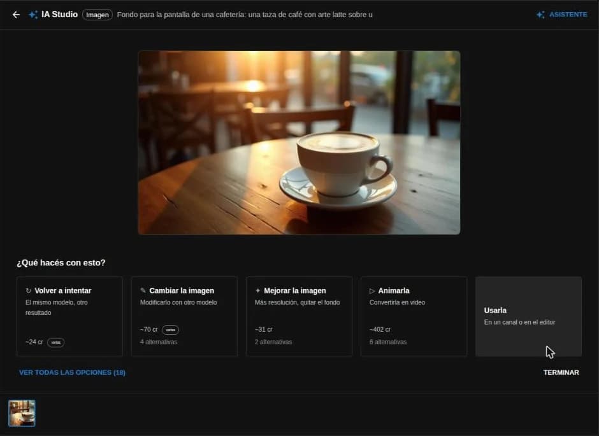Choose the Animarla card to make a video
Viewport: 599px width, 436px height.
[x=414, y=316]
